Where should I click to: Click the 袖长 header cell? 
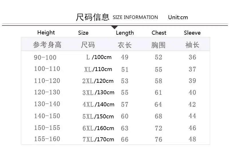pos(192,45)
